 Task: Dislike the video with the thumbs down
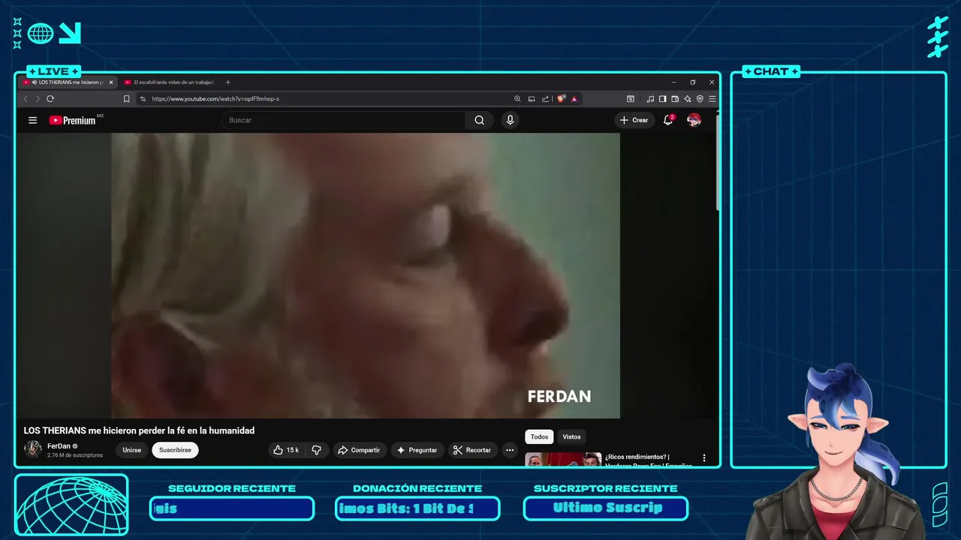pos(316,450)
